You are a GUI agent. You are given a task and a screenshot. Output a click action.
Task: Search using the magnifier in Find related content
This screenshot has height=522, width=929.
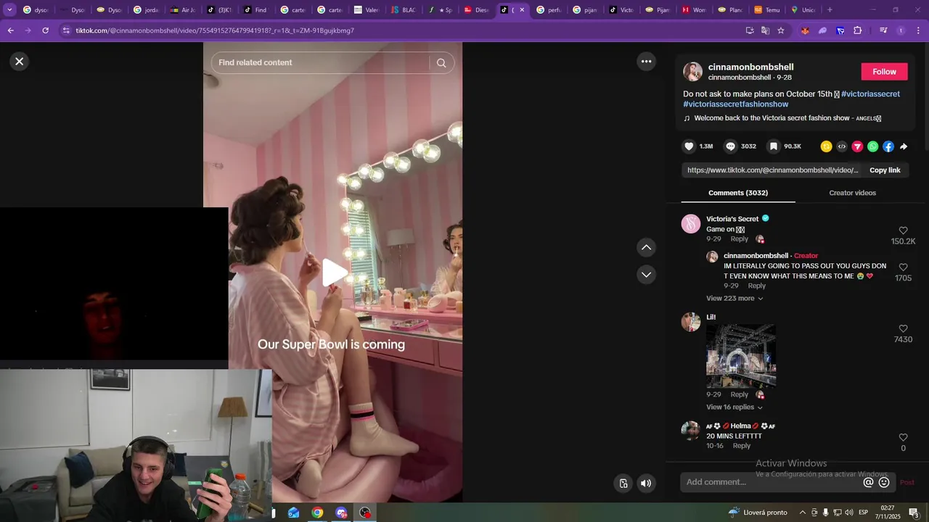pos(441,62)
